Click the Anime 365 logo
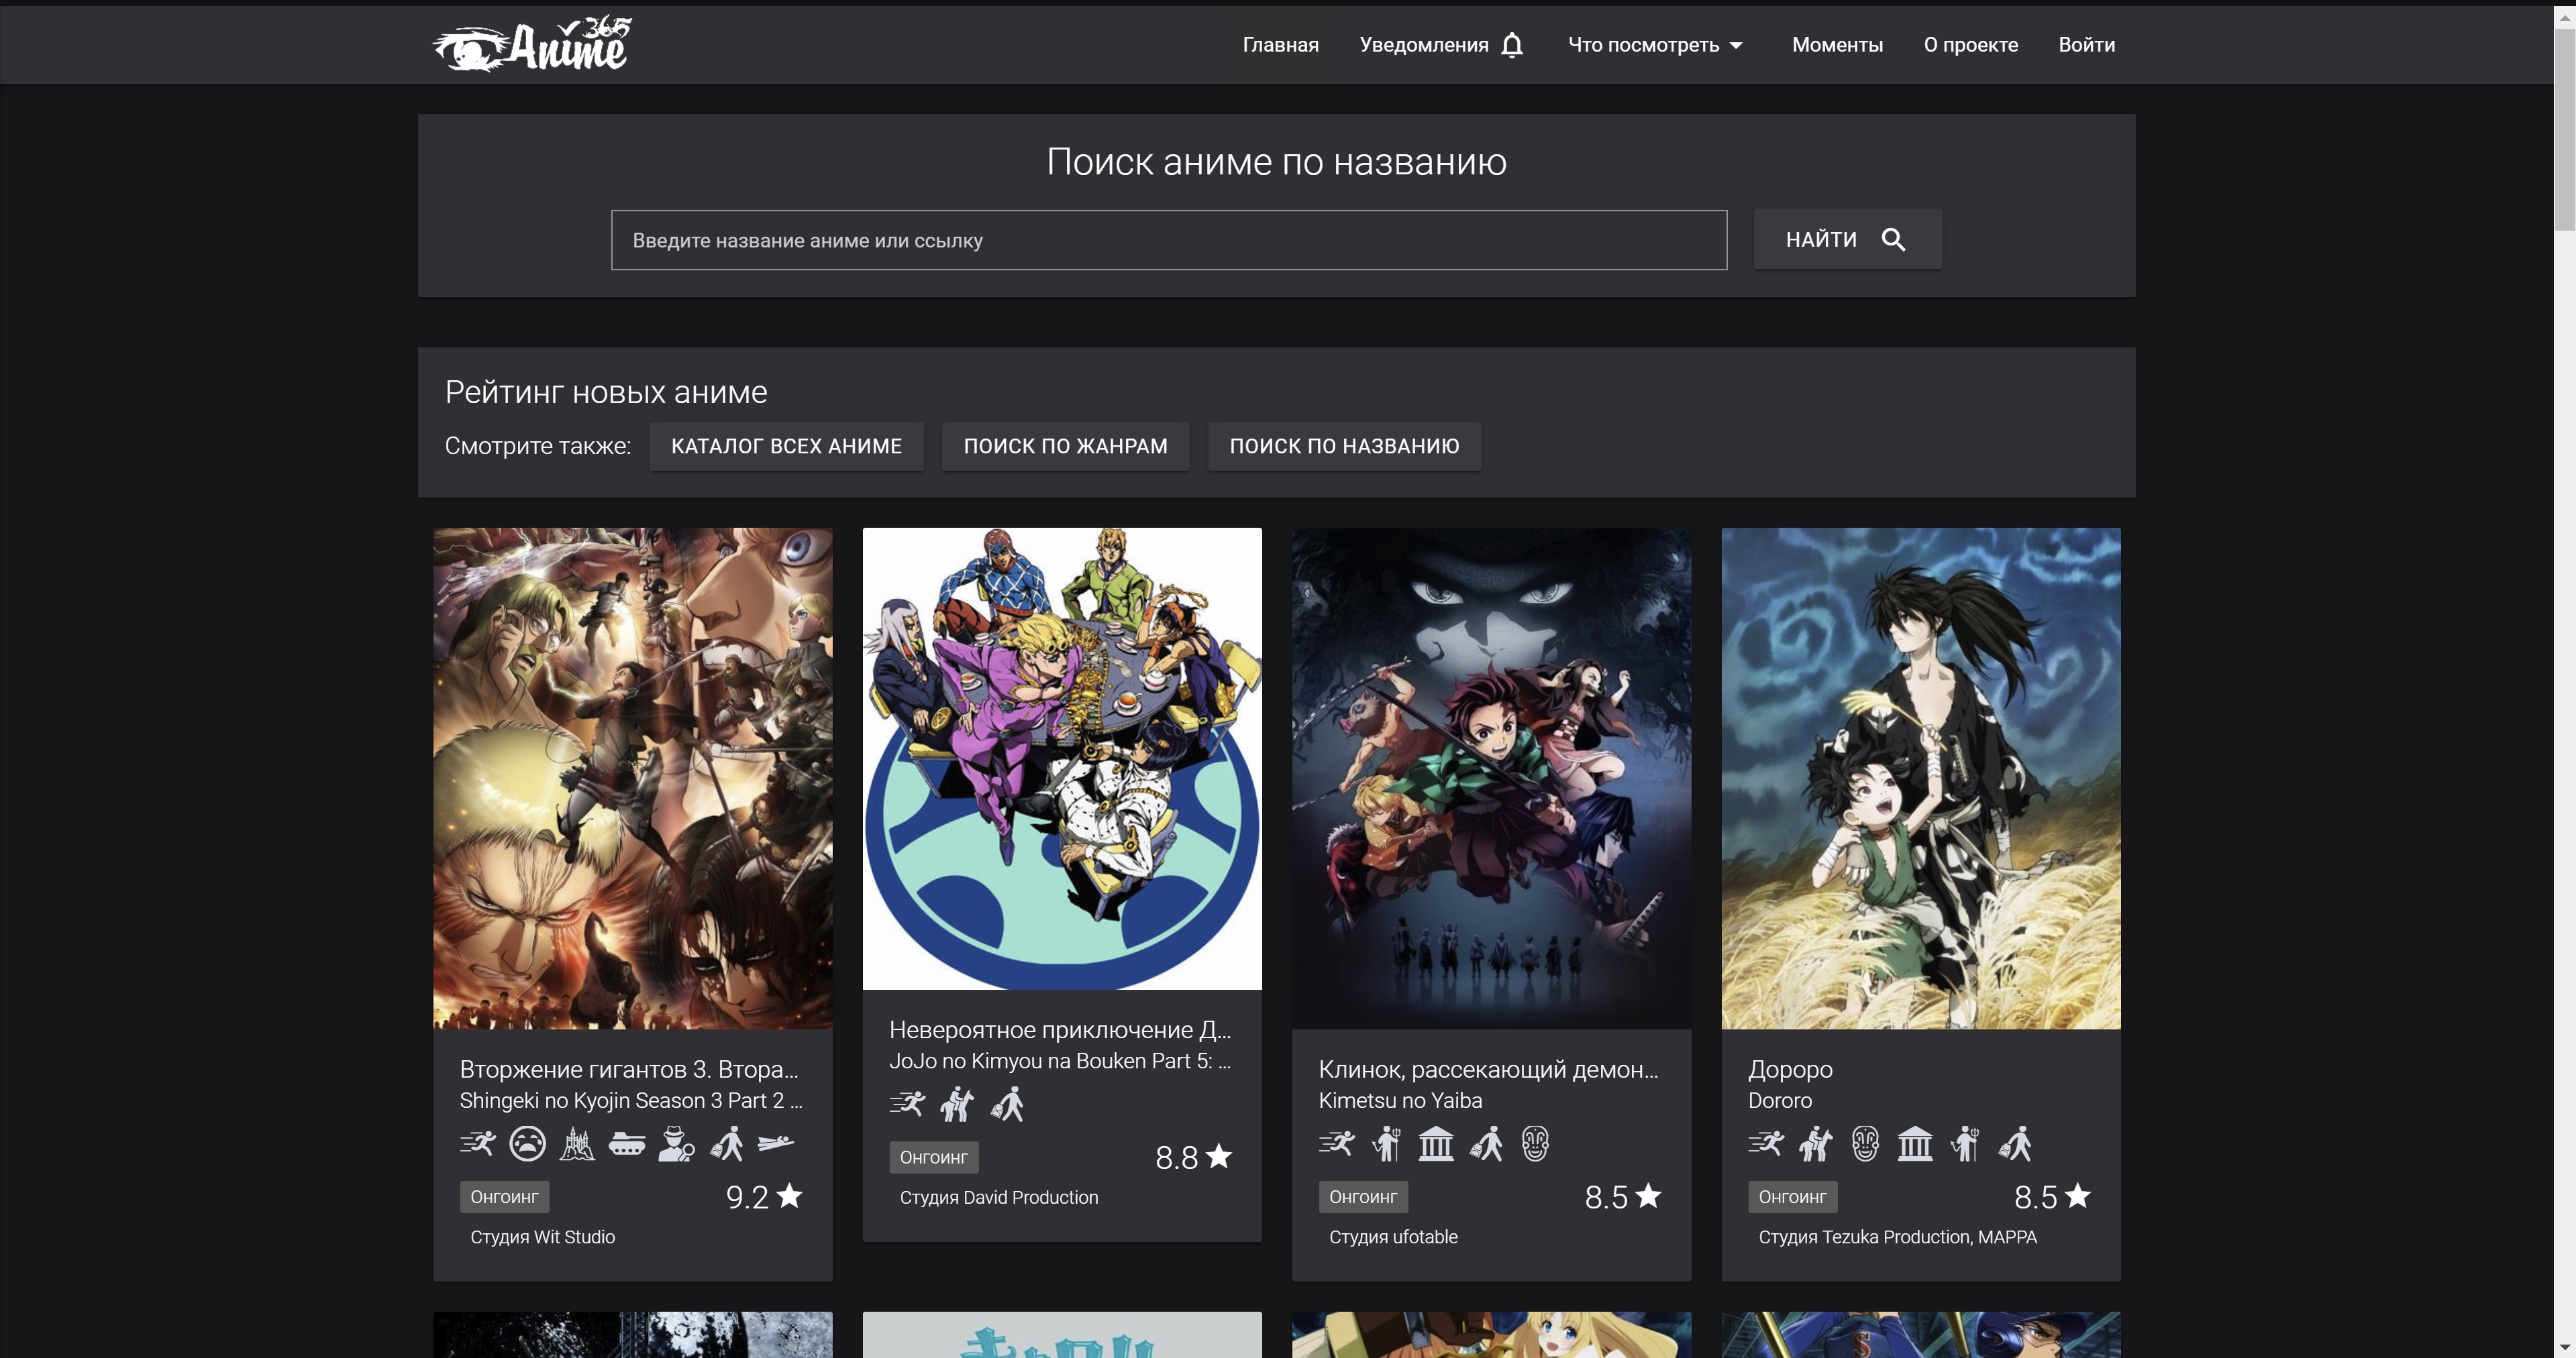Screen dimensions: 2576x1358 point(532,45)
